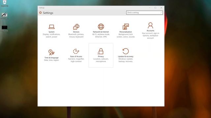Click 'Background, lock screen, colors, sounds' description
This screenshot has height=118, width=211.
(126, 36)
